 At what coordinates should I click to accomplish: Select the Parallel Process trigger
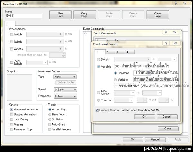(49, 129)
